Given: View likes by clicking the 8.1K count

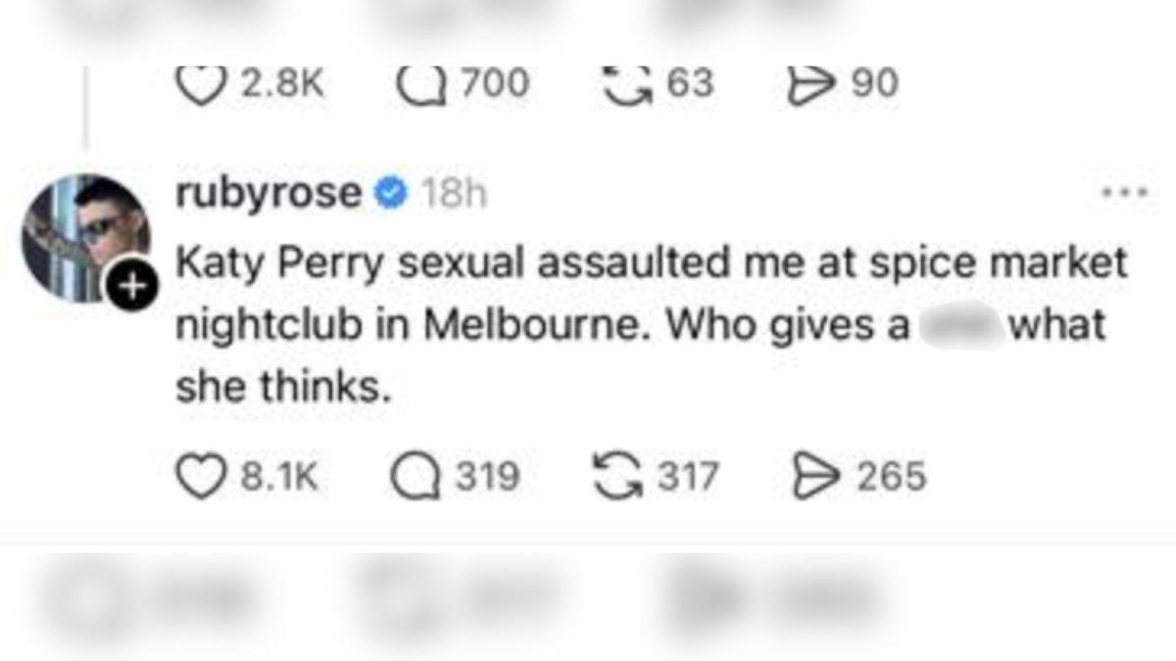Looking at the screenshot, I should point(279,477).
